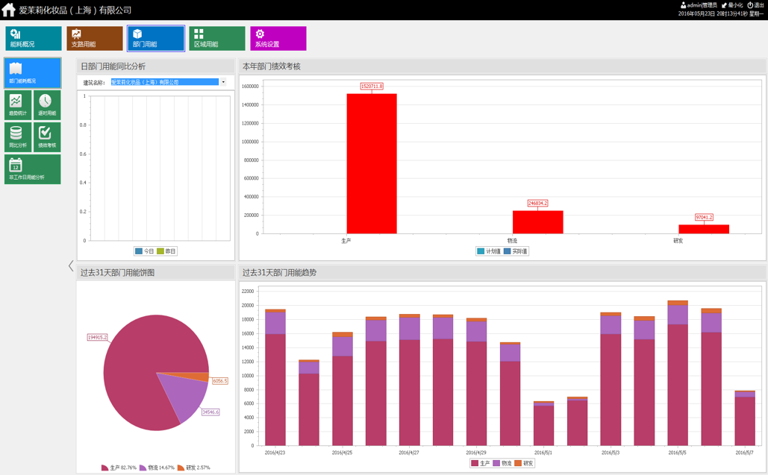Switch to the 区域用能 area energy tab
This screenshot has width=768, height=475.
click(x=217, y=38)
